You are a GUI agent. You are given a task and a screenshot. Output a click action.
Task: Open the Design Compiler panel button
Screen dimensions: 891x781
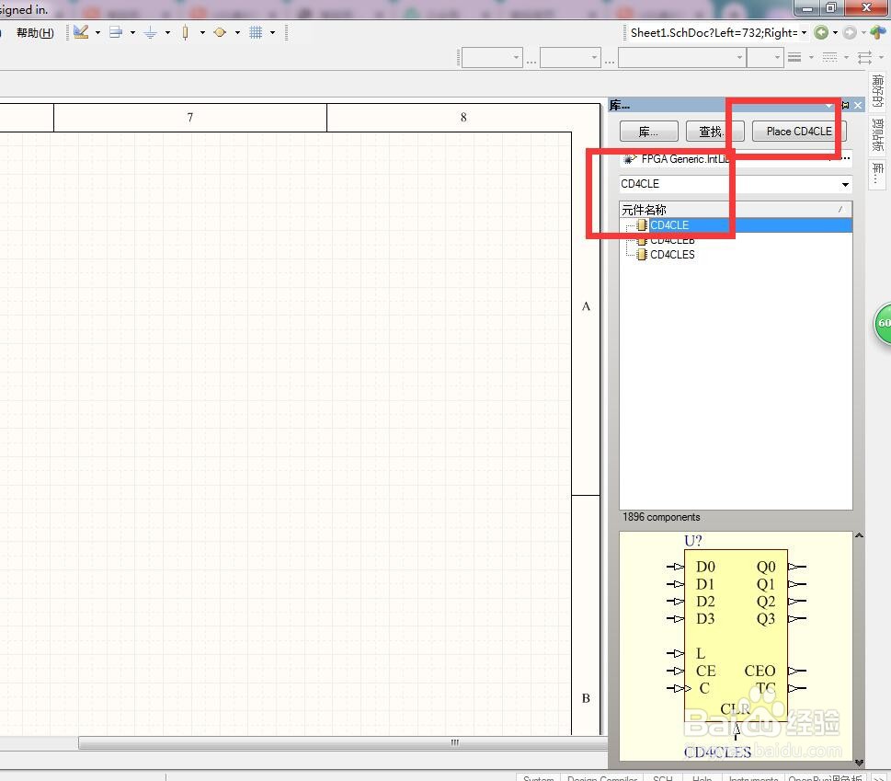(x=602, y=778)
